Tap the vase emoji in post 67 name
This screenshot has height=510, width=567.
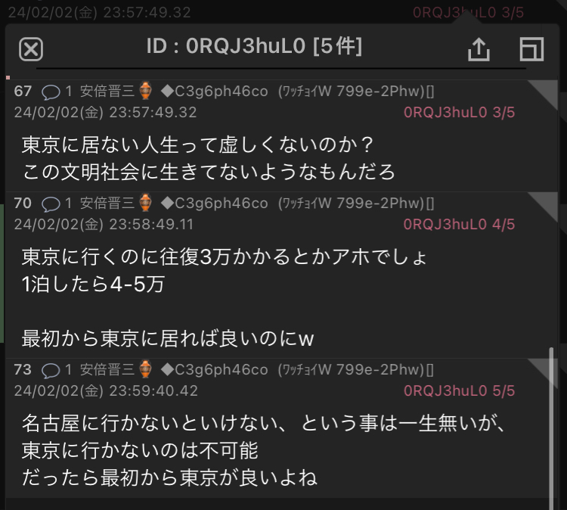145,91
